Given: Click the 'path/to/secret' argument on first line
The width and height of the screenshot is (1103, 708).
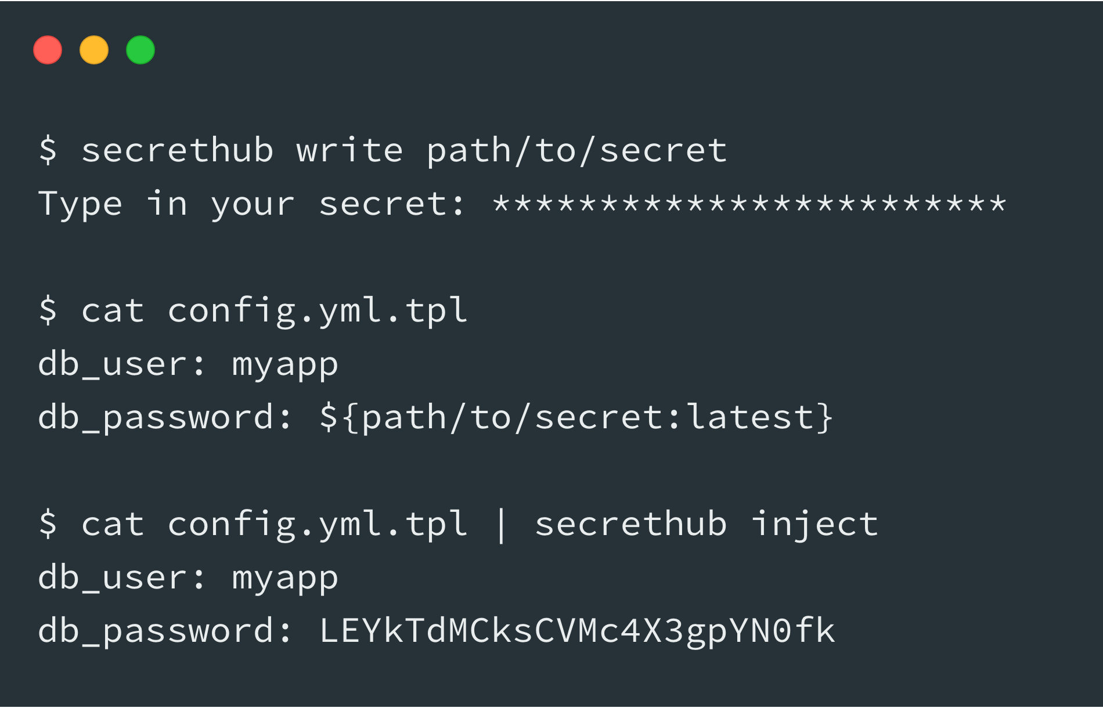Looking at the screenshot, I should tap(576, 151).
